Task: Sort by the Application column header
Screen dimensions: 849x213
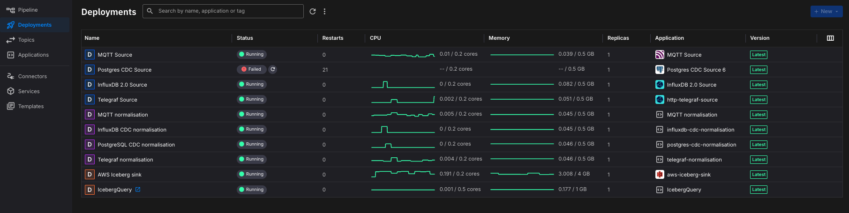Action: (669, 38)
